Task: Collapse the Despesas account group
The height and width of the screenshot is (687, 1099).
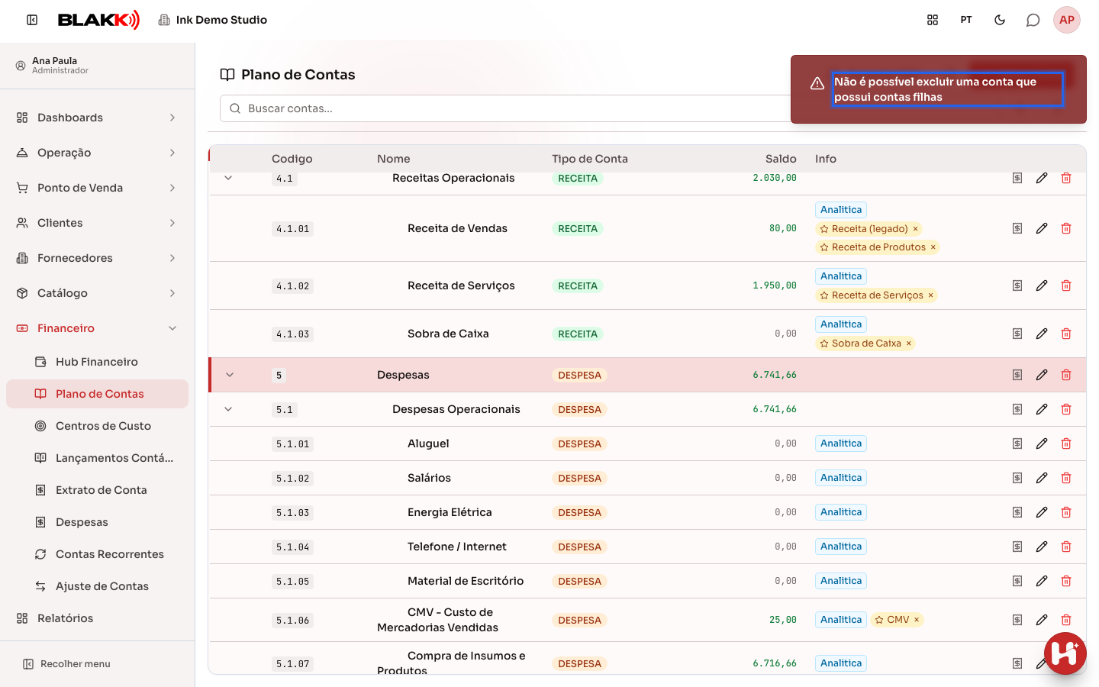Action: click(x=230, y=375)
